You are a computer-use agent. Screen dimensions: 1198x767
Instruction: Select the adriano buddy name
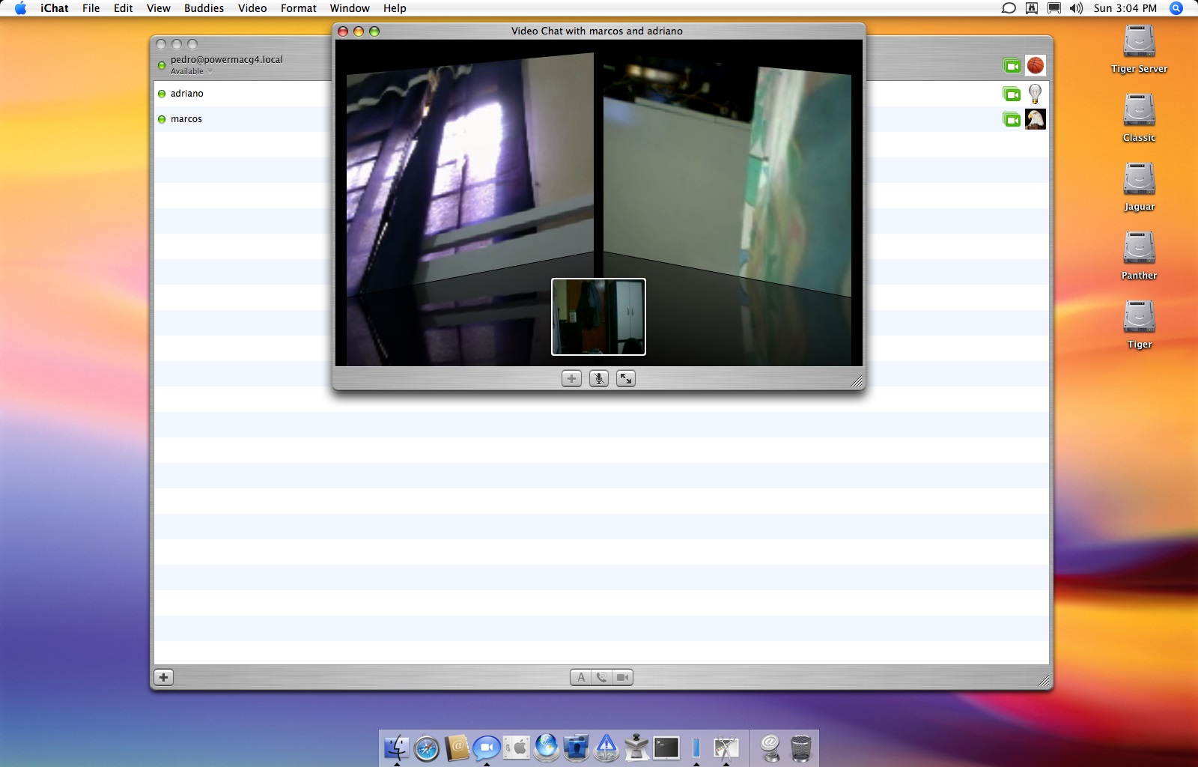point(186,94)
